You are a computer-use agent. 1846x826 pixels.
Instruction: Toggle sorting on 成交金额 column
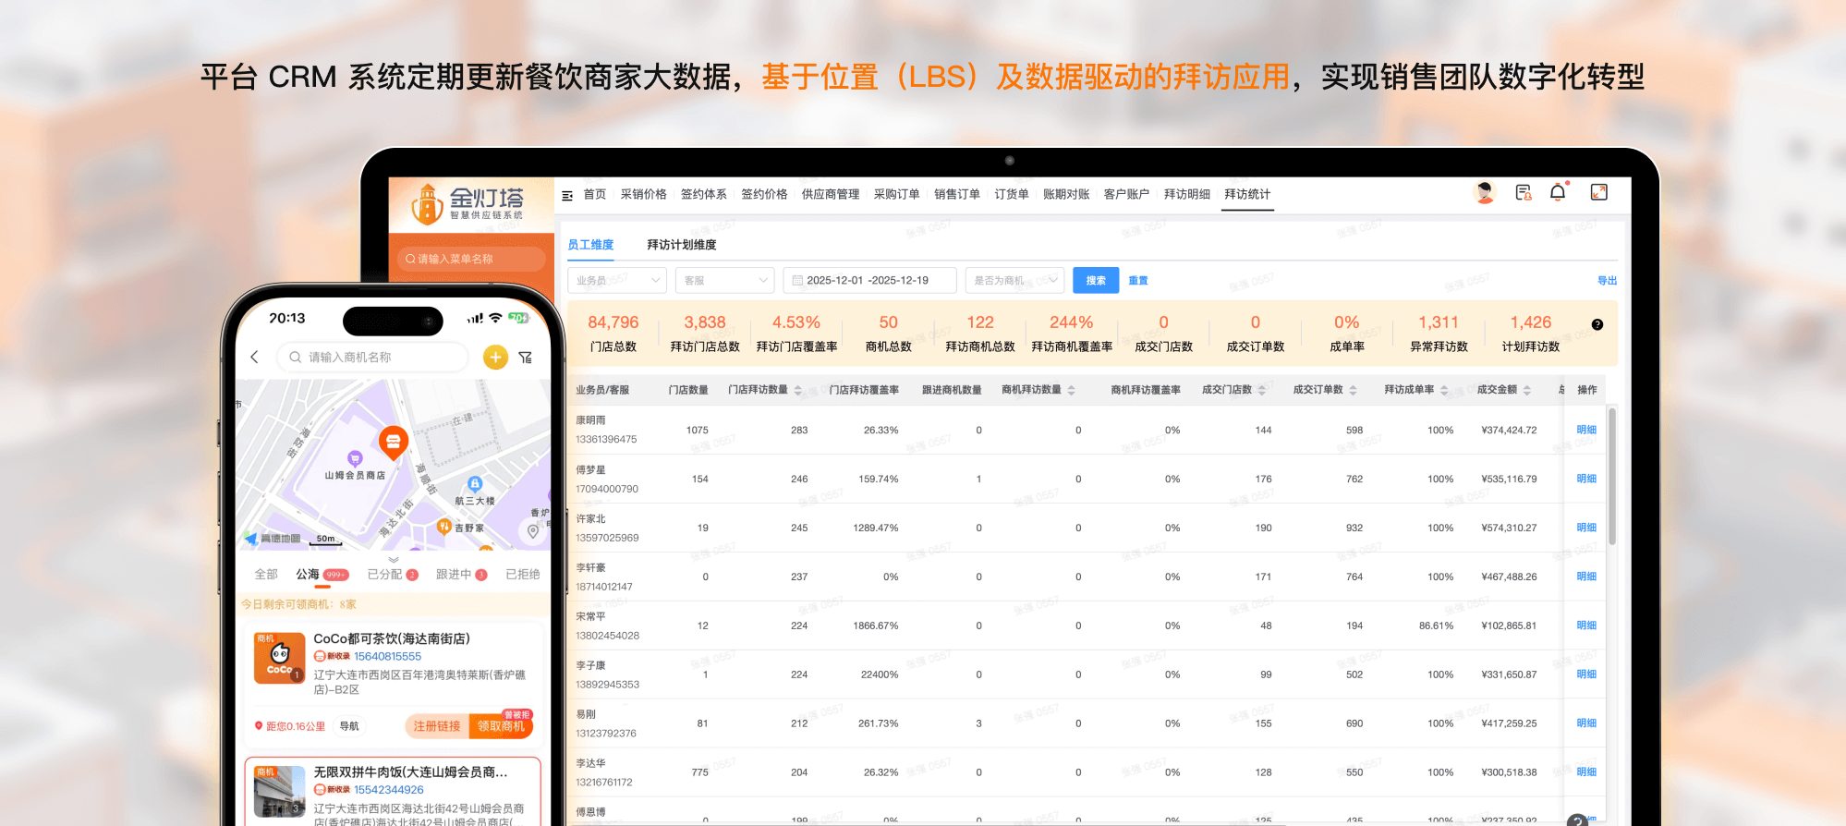point(1527,390)
